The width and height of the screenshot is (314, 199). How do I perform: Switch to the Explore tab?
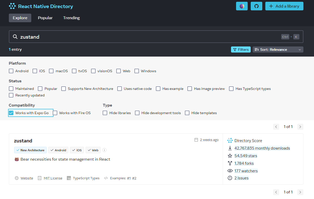tap(20, 18)
